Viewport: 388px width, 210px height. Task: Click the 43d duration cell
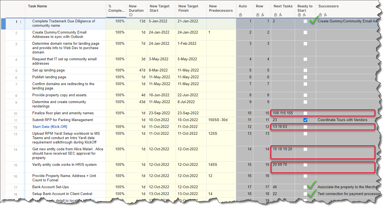137,104
